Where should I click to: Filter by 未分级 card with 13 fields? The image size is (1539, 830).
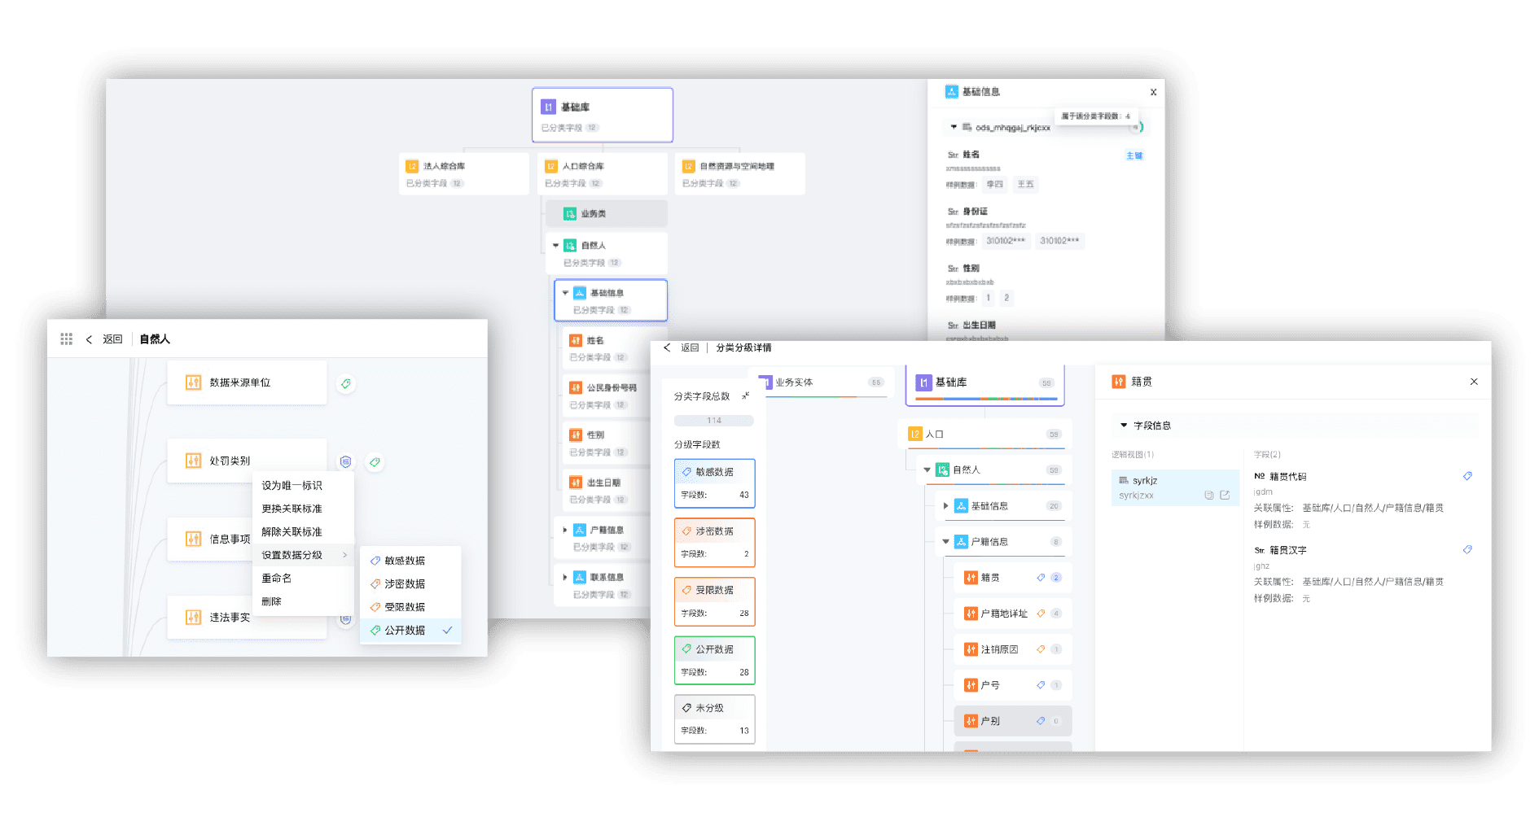(714, 719)
